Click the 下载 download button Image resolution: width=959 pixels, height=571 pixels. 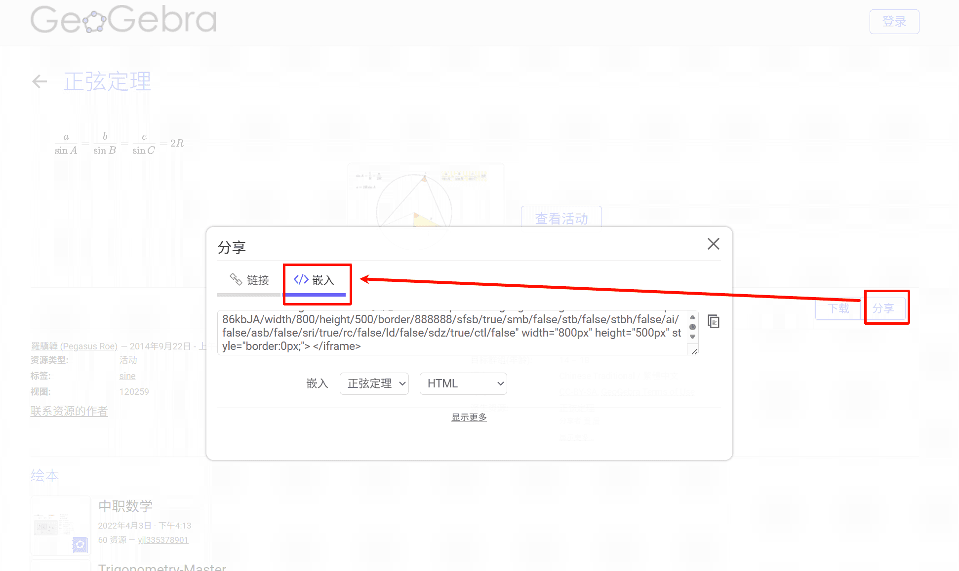838,308
